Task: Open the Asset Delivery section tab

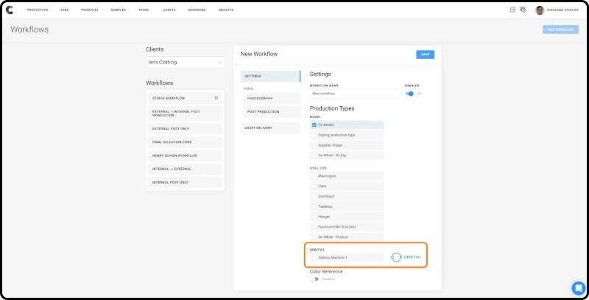Action: (x=270, y=128)
